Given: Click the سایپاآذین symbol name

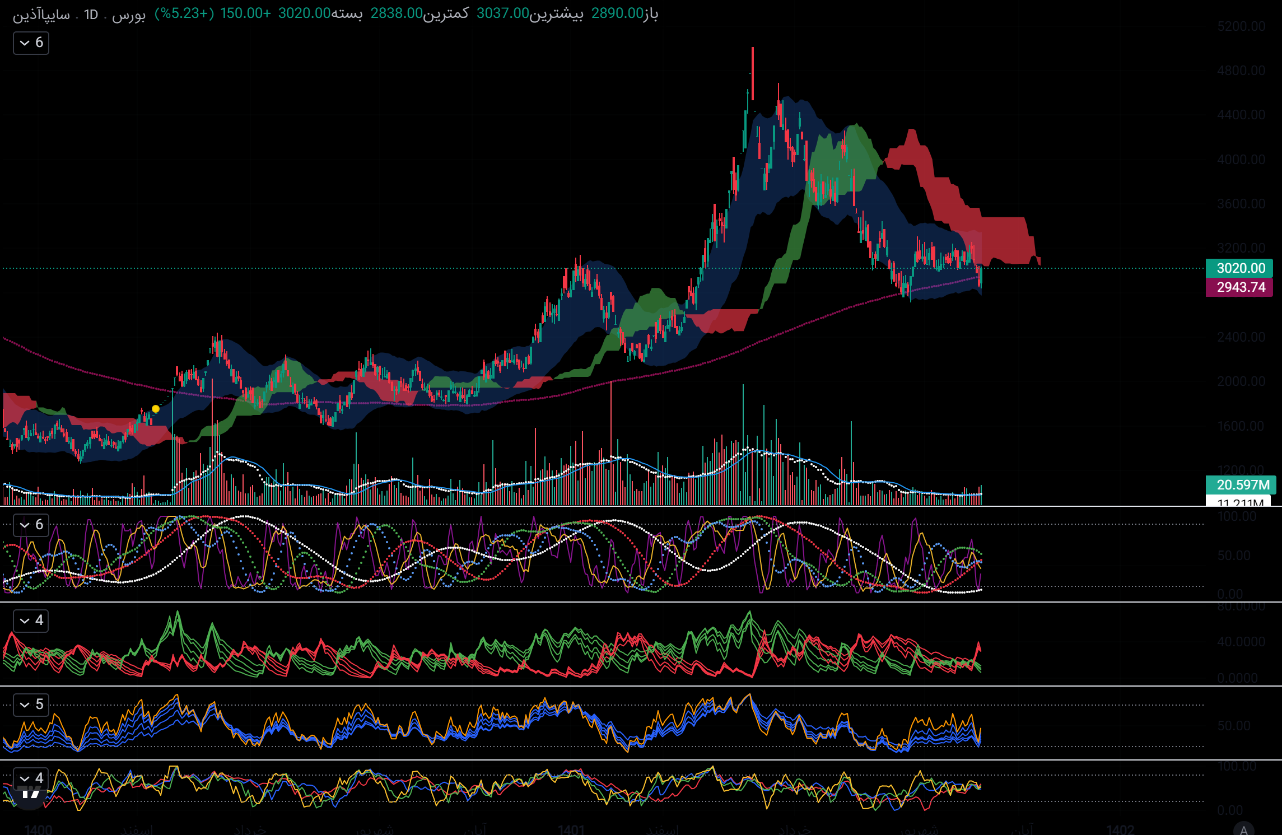Looking at the screenshot, I should (x=41, y=15).
